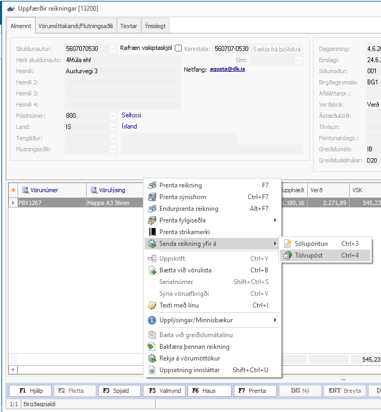Expand the Prenta fylgiseðla submenu arrow

(275, 220)
